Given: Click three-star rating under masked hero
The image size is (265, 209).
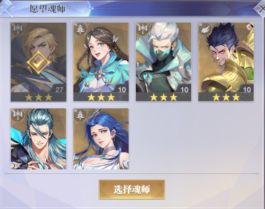Looking at the screenshot, I should [x=164, y=97].
